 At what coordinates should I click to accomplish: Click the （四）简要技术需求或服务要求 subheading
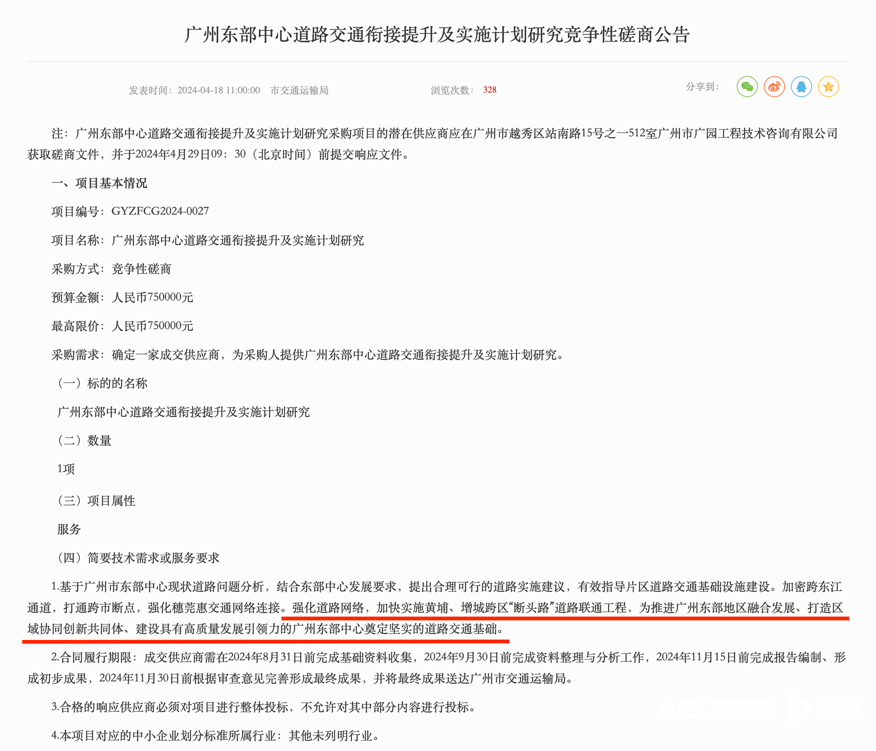(x=137, y=558)
